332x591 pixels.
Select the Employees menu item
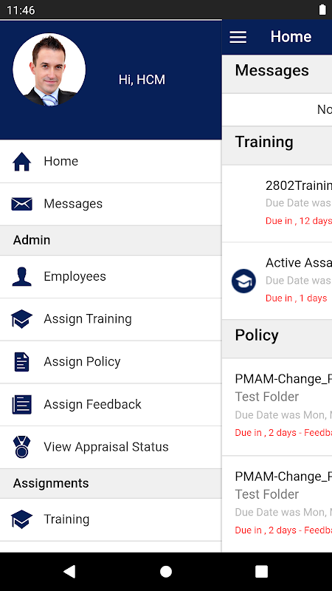pos(111,276)
